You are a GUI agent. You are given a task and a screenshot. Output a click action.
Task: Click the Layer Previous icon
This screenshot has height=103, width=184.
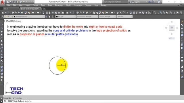pos(49,17)
